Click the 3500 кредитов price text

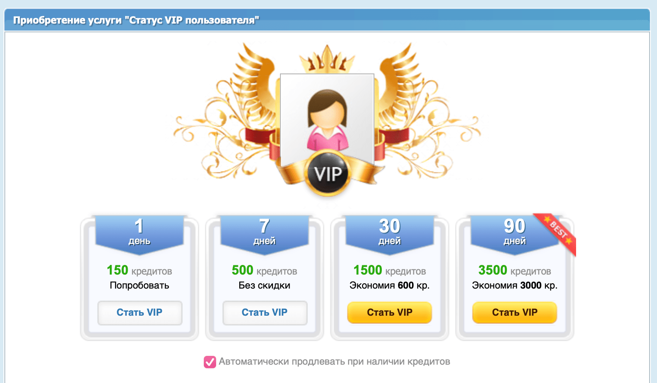[x=514, y=271]
